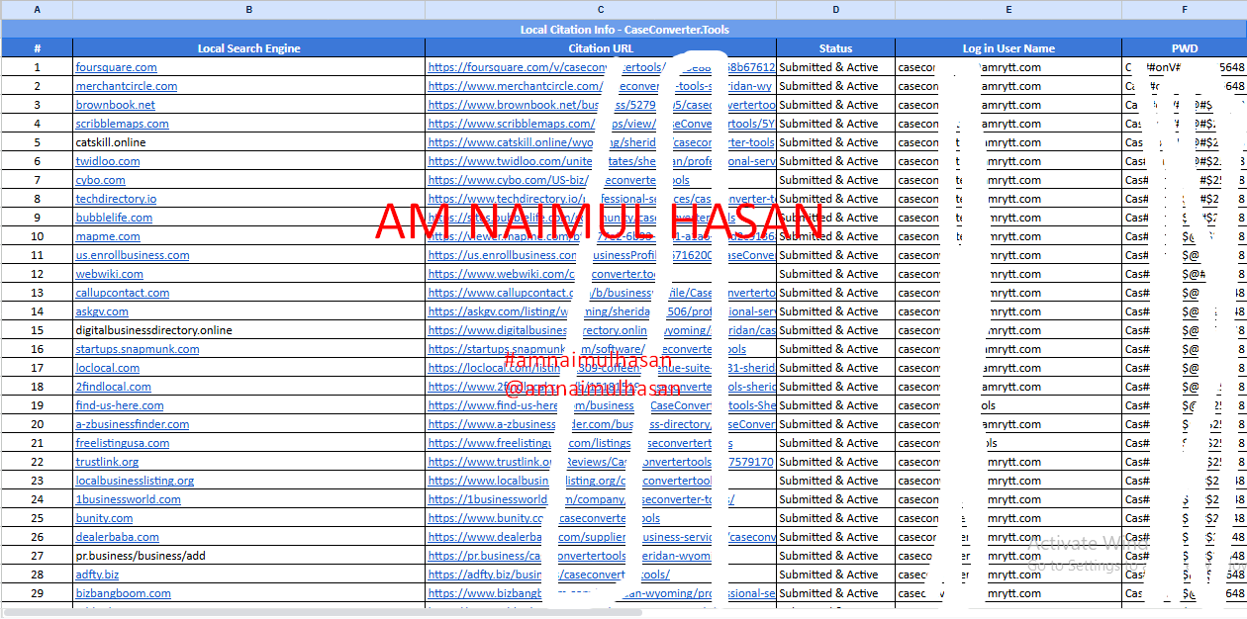The image size is (1247, 619).
Task: Open brownbook.net in Local Search Engine column
Action: pos(115,105)
